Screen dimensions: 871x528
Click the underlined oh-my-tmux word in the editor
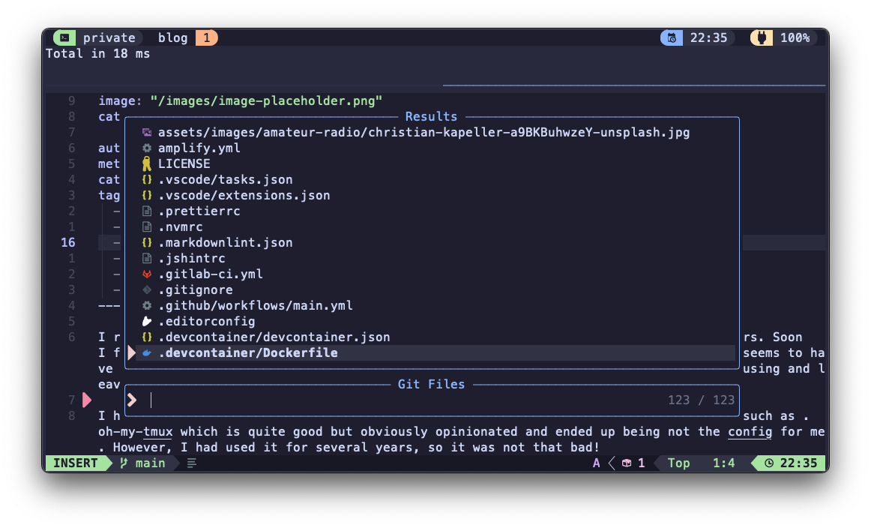[136, 432]
